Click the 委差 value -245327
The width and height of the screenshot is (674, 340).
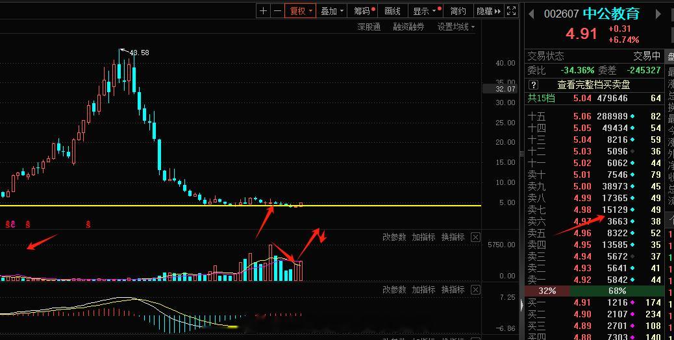pyautogui.click(x=643, y=70)
